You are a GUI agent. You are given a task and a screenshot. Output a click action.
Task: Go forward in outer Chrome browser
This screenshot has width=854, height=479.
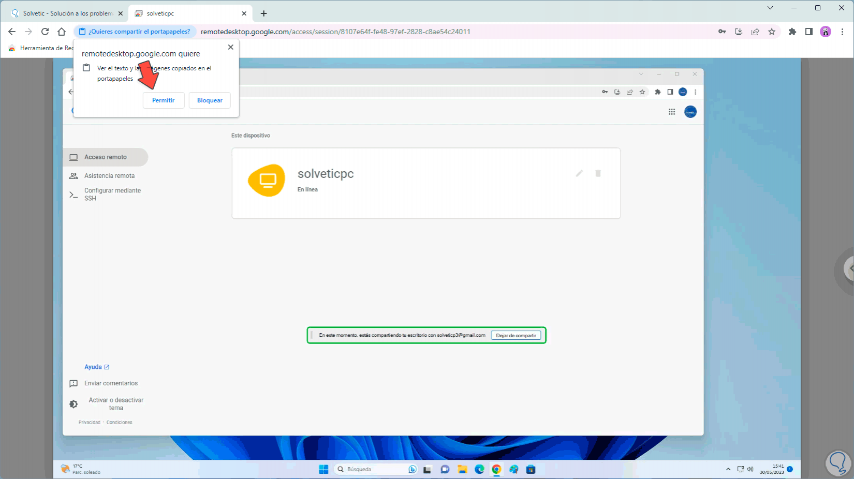click(x=28, y=32)
